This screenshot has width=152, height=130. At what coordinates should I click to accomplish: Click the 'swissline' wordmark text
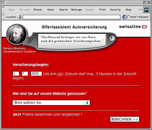tap(130, 26)
